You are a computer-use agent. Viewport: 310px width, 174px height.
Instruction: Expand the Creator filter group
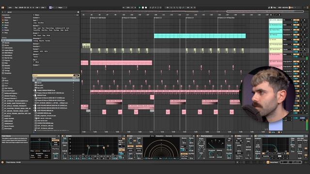pos(36,65)
